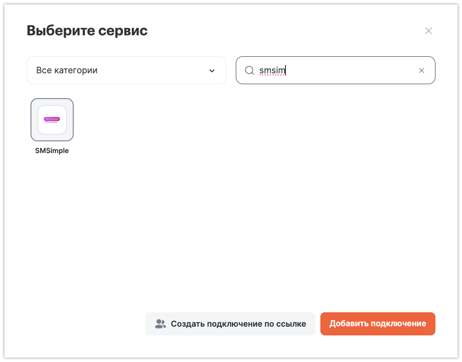Close the "Выберите сервис" dialog
Screen dimensions: 462x362
[428, 31]
